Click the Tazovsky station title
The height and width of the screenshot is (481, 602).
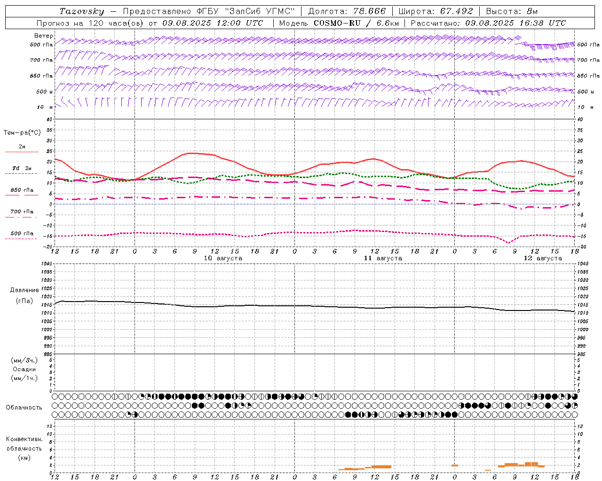tap(82, 11)
